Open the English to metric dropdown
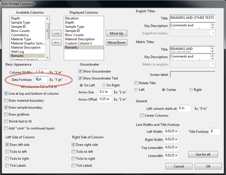 pos(213,33)
